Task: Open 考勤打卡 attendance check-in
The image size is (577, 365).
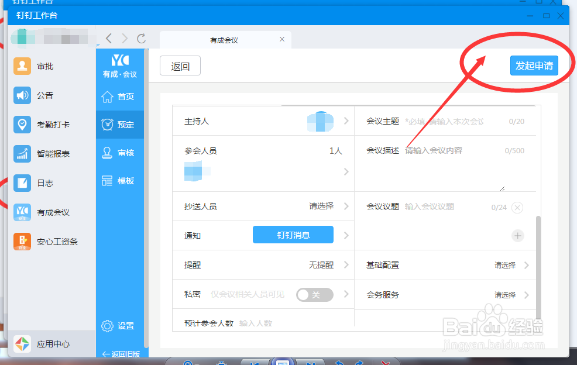Action: (x=22, y=125)
